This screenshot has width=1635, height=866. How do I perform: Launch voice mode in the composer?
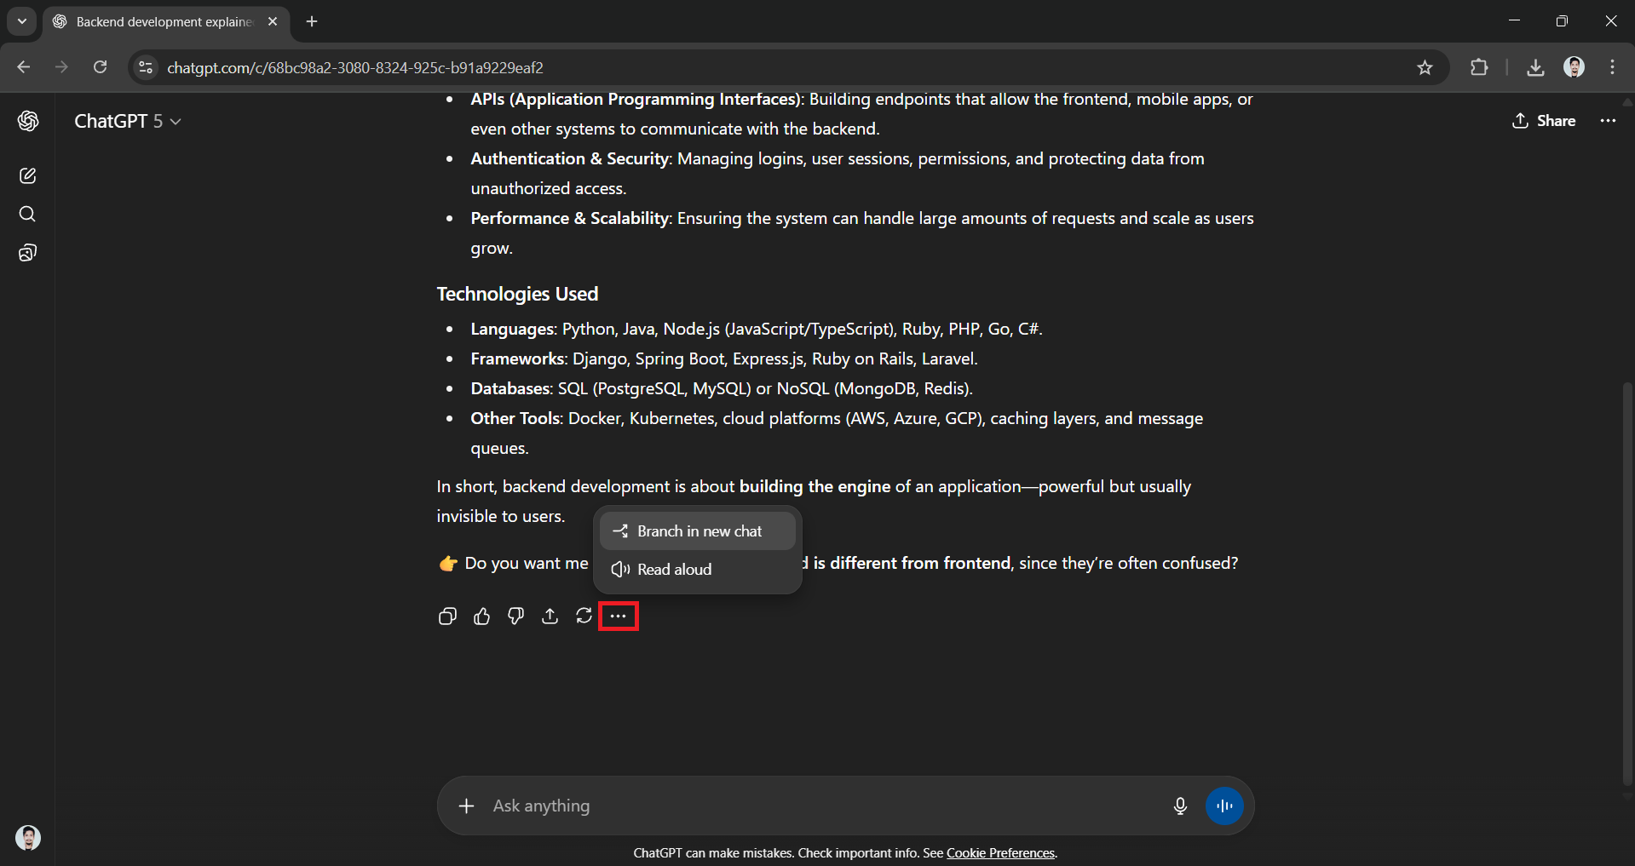(x=1224, y=806)
